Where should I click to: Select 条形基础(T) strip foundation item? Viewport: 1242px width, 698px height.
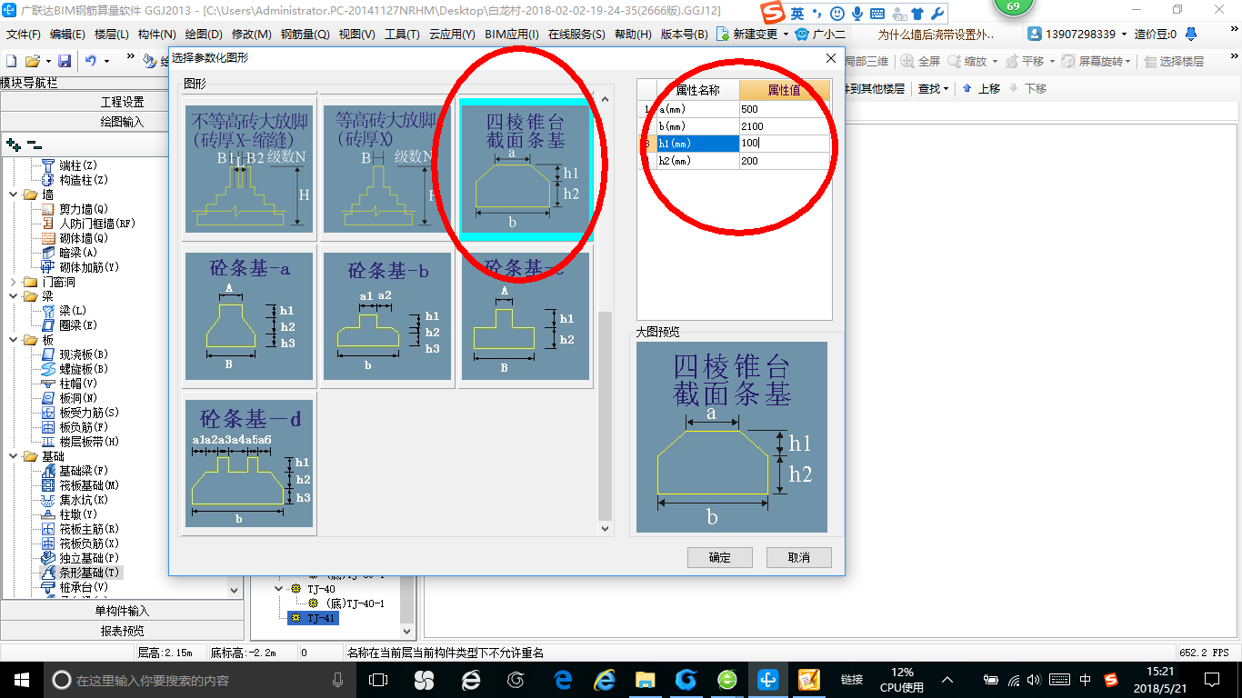(88, 573)
